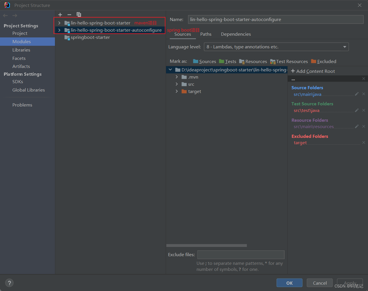The height and width of the screenshot is (291, 368).
Task: Mark folder as Test Resources
Action: [289, 61]
